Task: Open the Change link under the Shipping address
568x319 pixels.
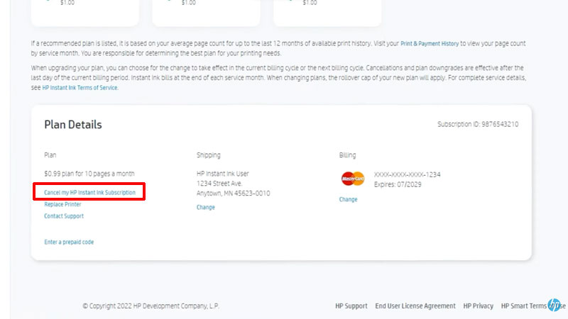Action: (205, 207)
